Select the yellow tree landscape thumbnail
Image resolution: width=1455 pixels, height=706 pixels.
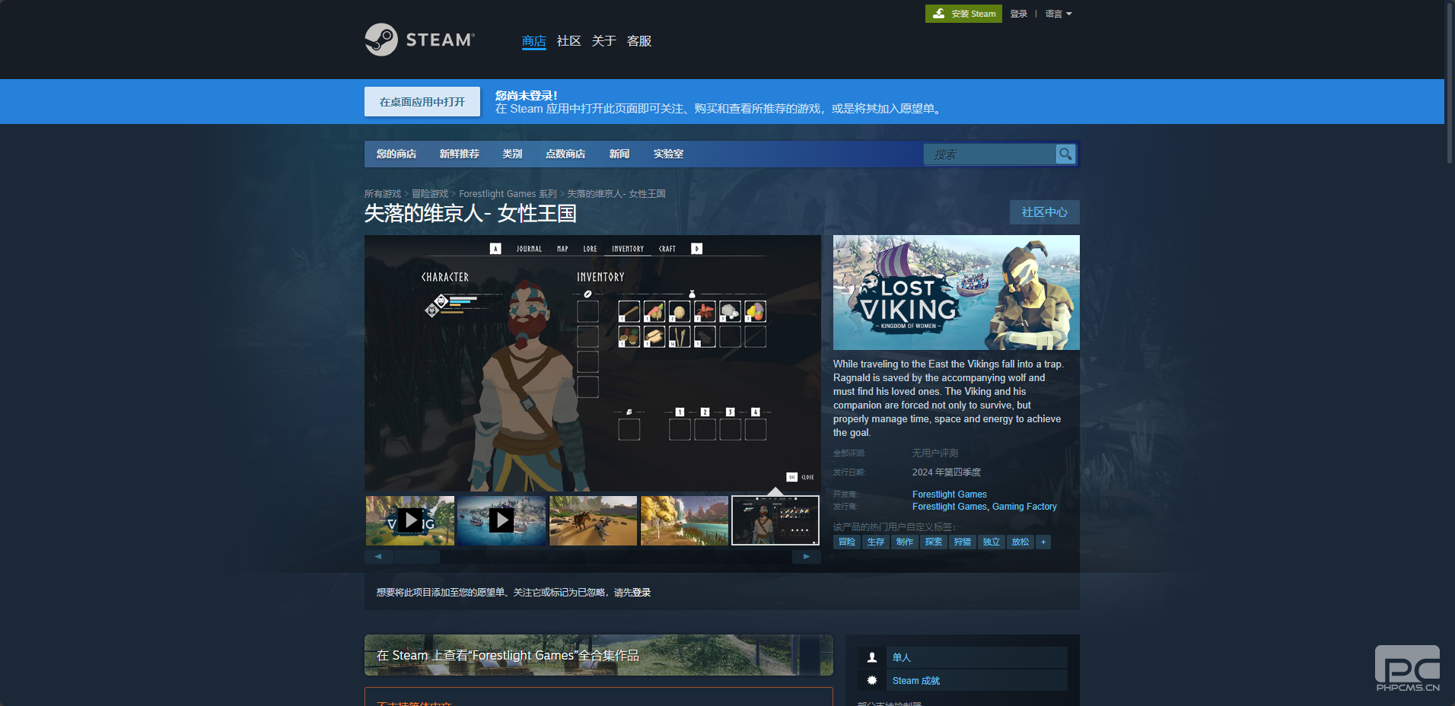pos(684,520)
